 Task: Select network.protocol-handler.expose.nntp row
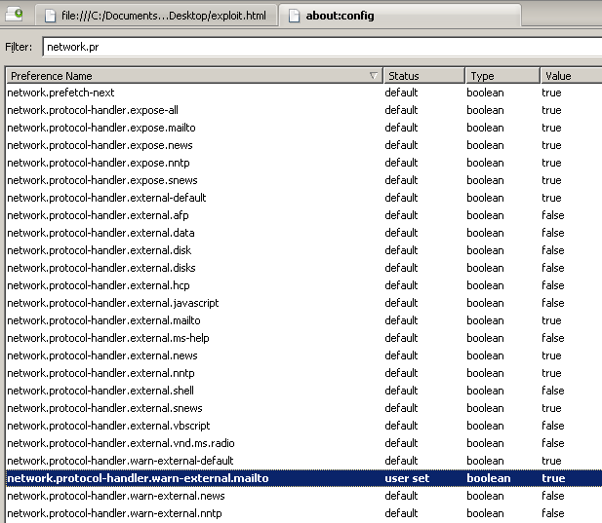[303, 163]
